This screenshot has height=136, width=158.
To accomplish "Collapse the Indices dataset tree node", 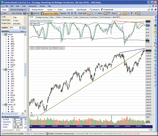I will coord(3,35).
